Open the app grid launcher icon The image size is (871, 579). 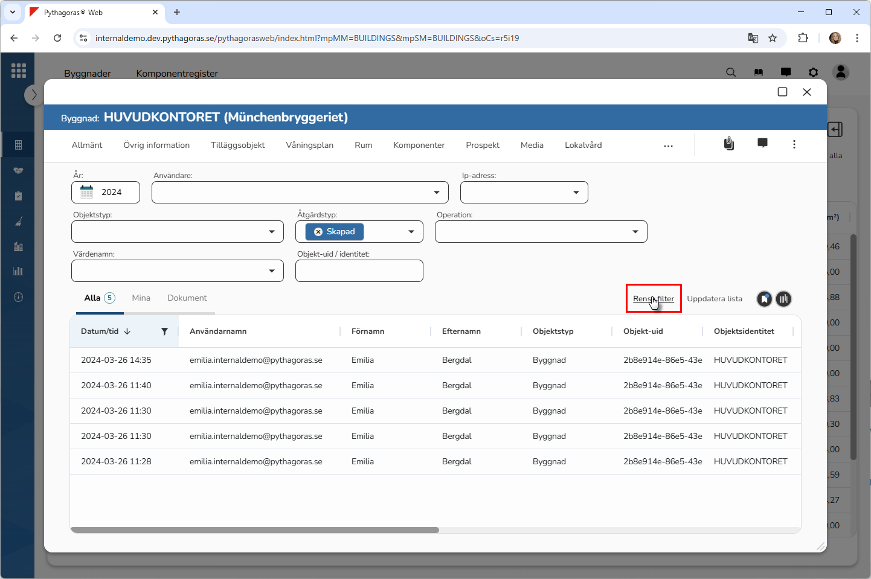[19, 71]
